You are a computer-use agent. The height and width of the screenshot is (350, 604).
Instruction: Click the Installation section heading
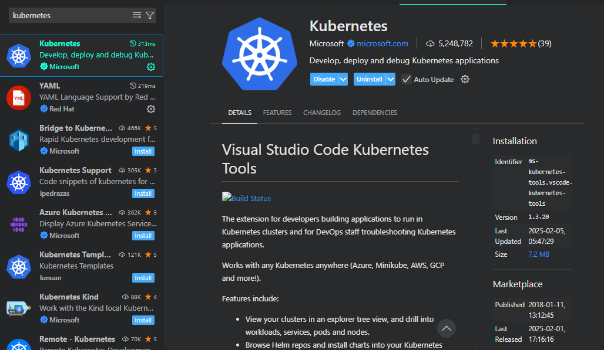click(515, 141)
